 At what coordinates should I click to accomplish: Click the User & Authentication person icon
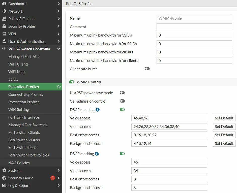[x=4, y=41]
